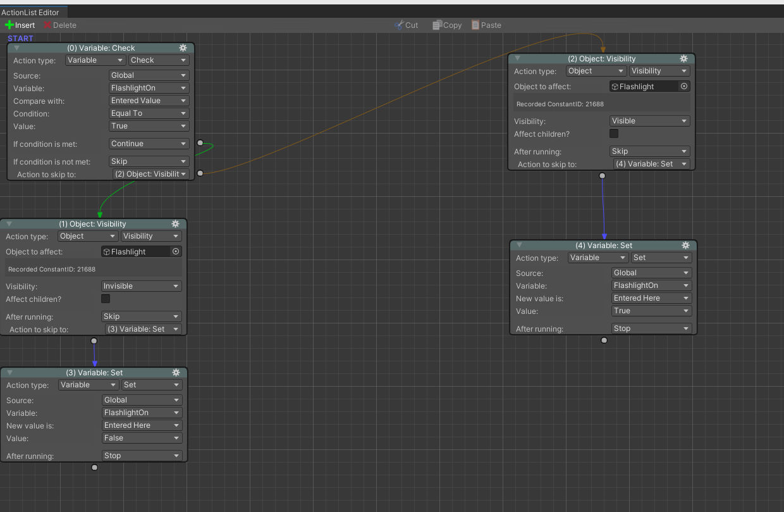This screenshot has width=784, height=512.
Task: Collapse the (4) Variable: Set node
Action: point(520,246)
